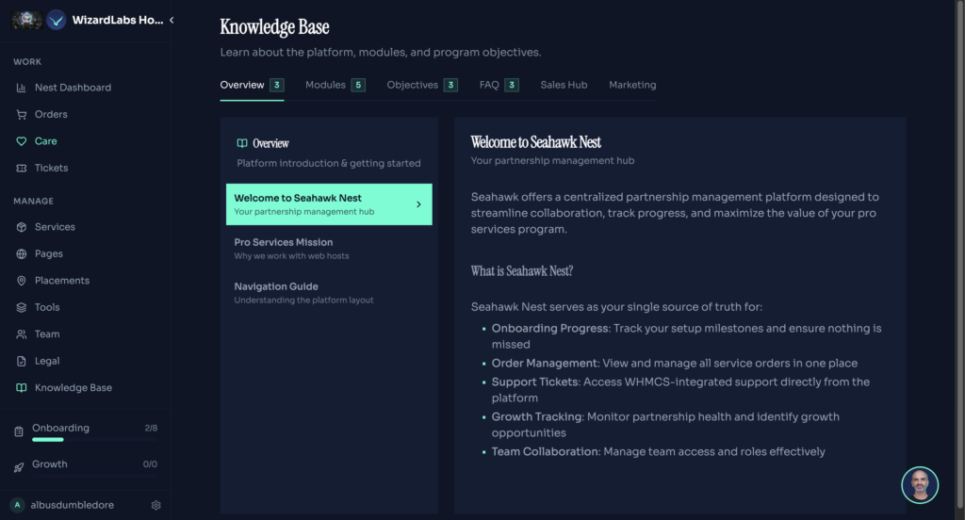965x520 pixels.
Task: Open Pages globe icon
Action: click(x=22, y=253)
